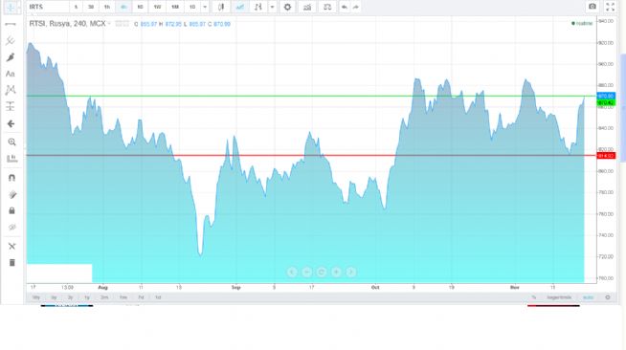Open chart properties gear in top toolbar

tap(287, 8)
